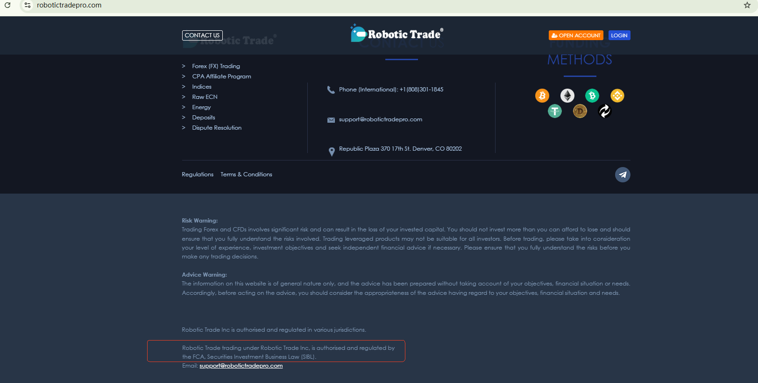Open the Dispute Resolution link
Screen dimensions: 758x383
point(217,128)
